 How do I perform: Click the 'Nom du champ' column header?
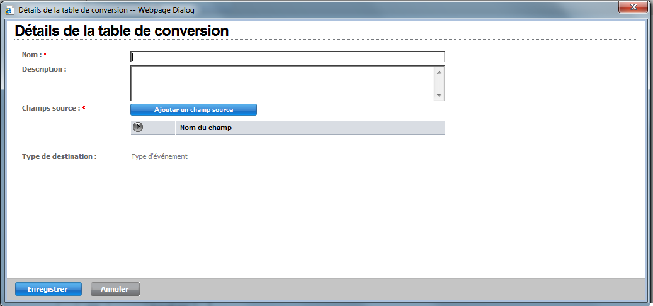[x=305, y=128]
